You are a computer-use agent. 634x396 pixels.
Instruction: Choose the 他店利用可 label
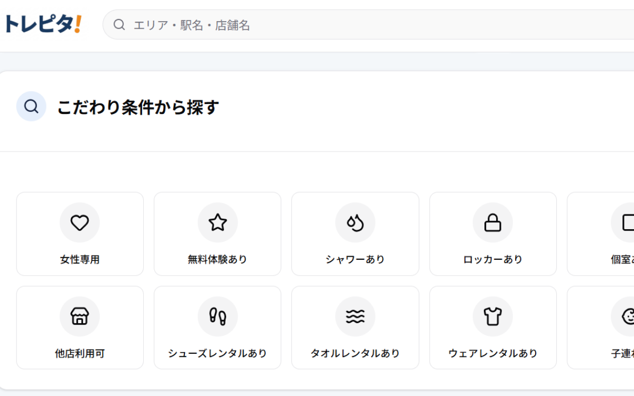click(x=80, y=353)
